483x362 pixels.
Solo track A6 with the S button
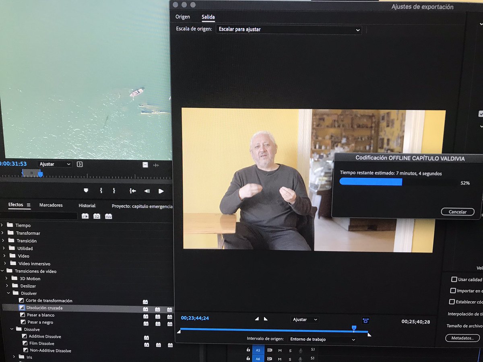tap(290, 359)
